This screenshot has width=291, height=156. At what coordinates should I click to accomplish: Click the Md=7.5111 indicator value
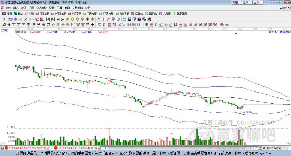(x=69, y=32)
